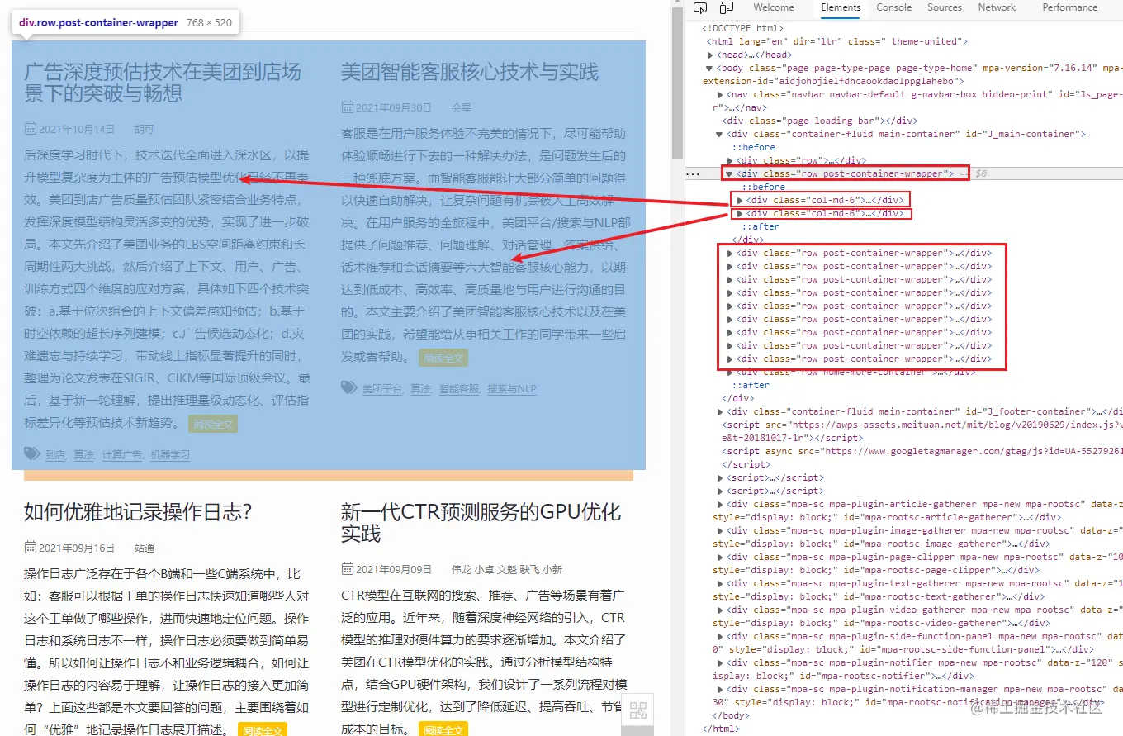Open the 计算广告 tag link
Image resolution: width=1123 pixels, height=736 pixels.
[122, 454]
